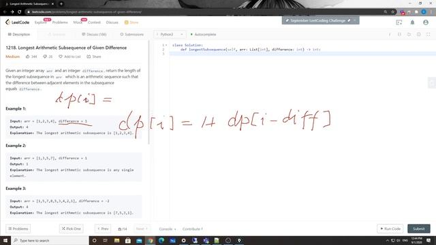Open the action center notifications
The image size is (436, 245).
tap(429, 240)
